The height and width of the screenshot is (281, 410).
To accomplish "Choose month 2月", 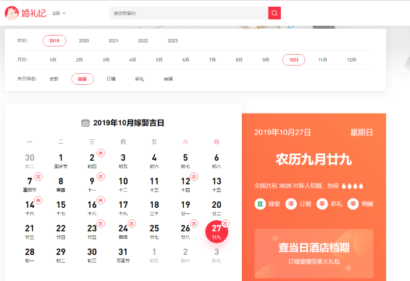I will click(x=79, y=59).
